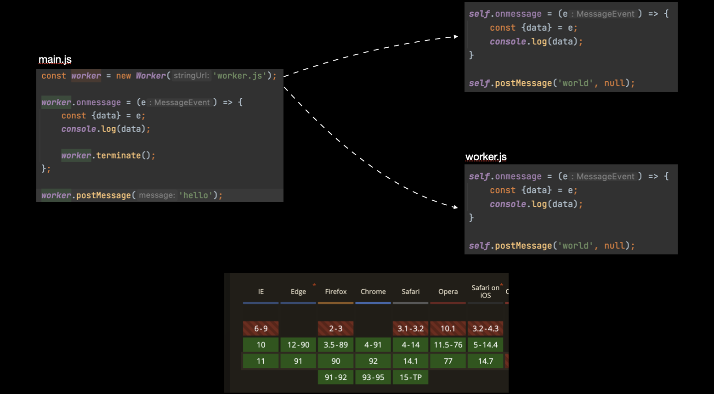Click the 'hello' string in postMessage
Image resolution: width=714 pixels, height=394 pixels.
click(195, 196)
